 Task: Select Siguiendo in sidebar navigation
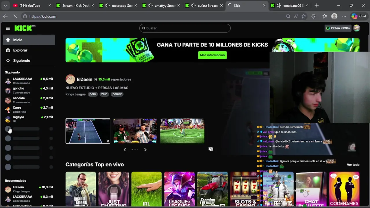point(29,60)
